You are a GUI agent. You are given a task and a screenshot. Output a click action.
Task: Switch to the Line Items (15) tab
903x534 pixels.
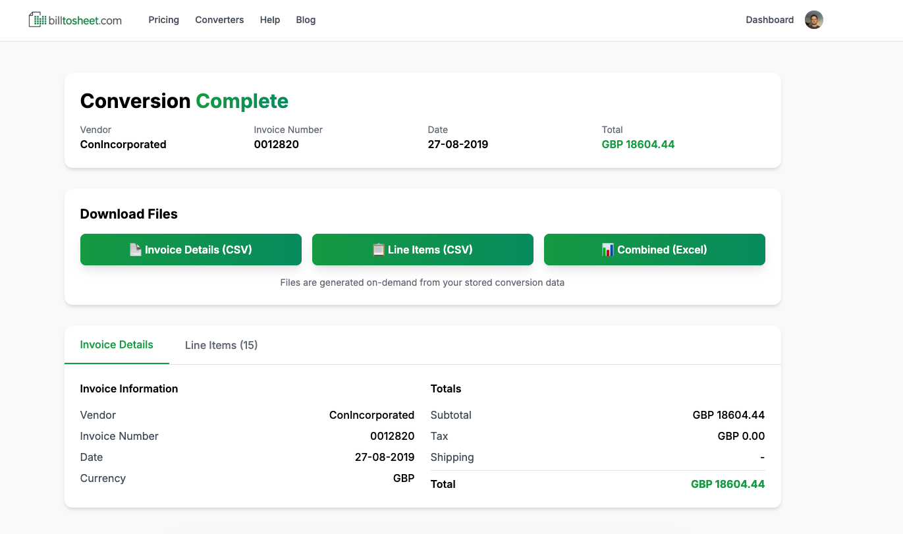click(221, 345)
